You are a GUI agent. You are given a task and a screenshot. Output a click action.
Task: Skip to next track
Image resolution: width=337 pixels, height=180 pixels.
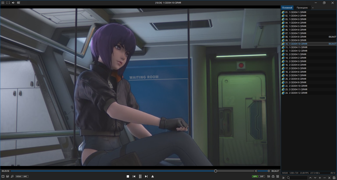[146, 176]
